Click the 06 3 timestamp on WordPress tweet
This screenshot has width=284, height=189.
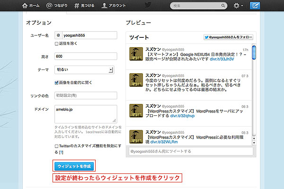(x=245, y=106)
